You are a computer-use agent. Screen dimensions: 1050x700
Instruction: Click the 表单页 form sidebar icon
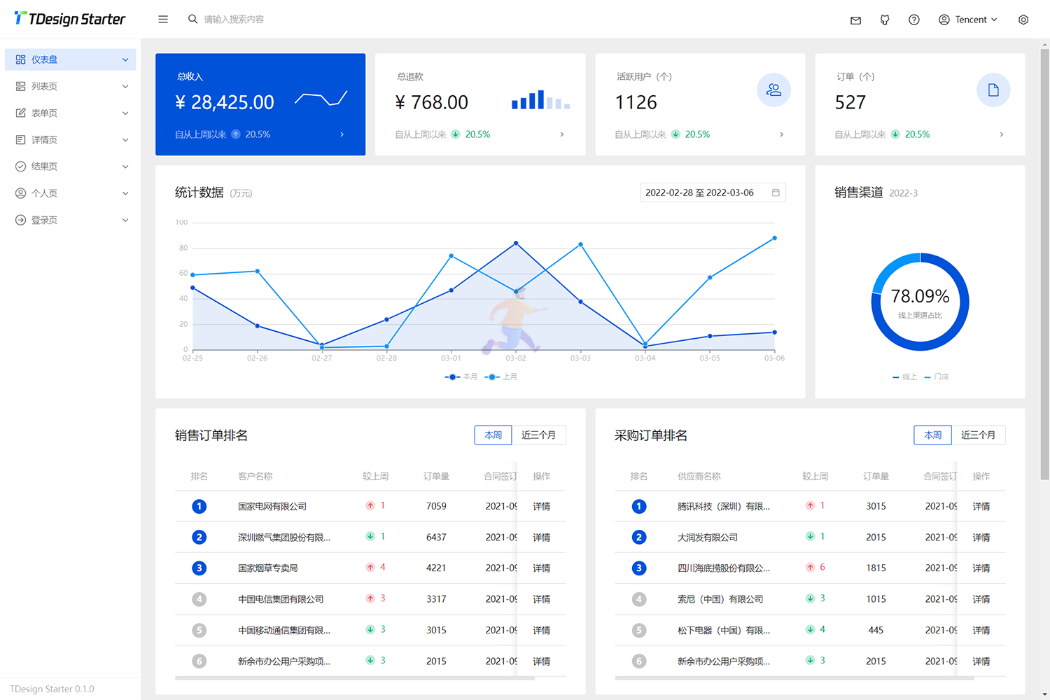click(20, 113)
